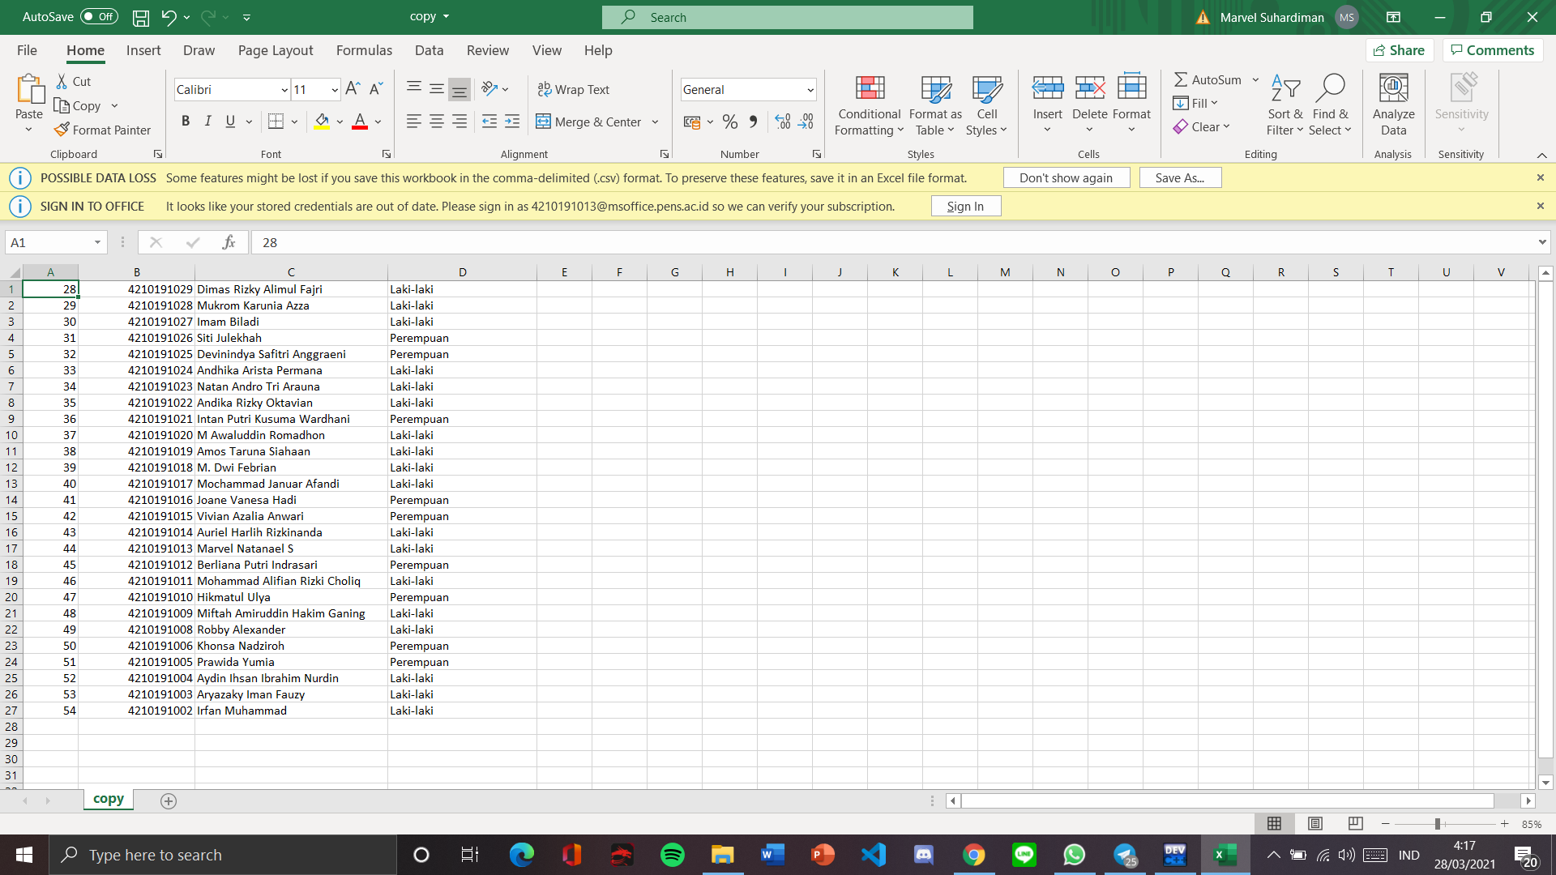1556x875 pixels.
Task: Click the Insert Function fx icon
Action: point(229,242)
